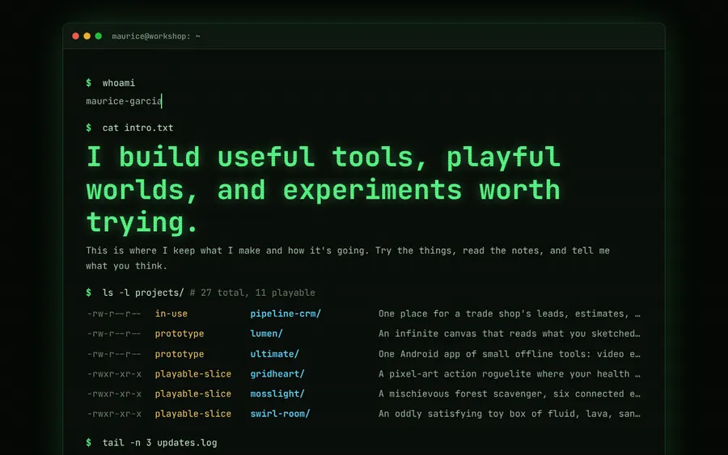728x455 pixels.
Task: Open the mosslight/ project link
Action: tap(277, 394)
